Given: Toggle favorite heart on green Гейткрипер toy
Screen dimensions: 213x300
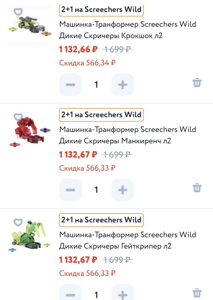Looking at the screenshot, I should coord(18,222).
